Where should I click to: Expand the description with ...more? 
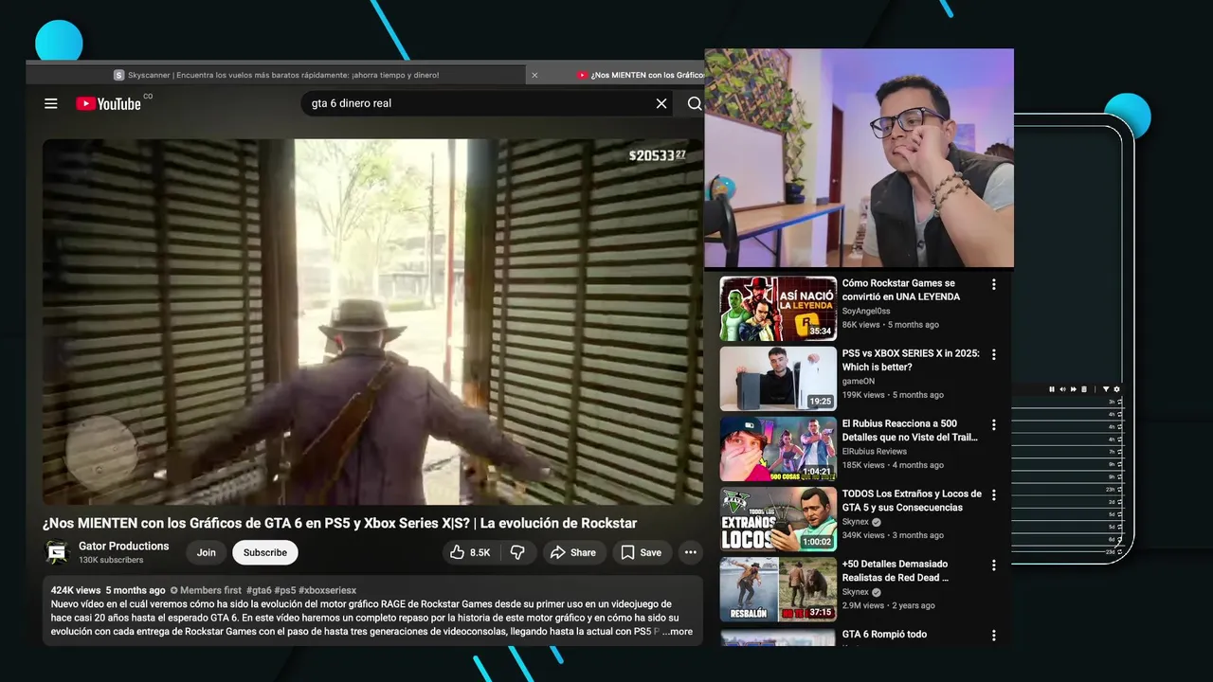click(678, 632)
